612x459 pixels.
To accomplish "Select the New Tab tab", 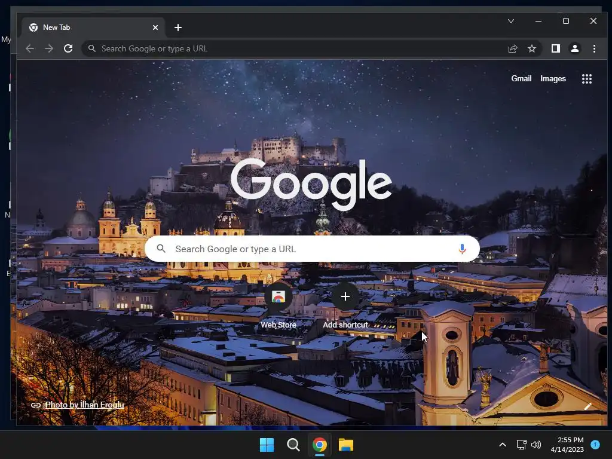I will (93, 27).
